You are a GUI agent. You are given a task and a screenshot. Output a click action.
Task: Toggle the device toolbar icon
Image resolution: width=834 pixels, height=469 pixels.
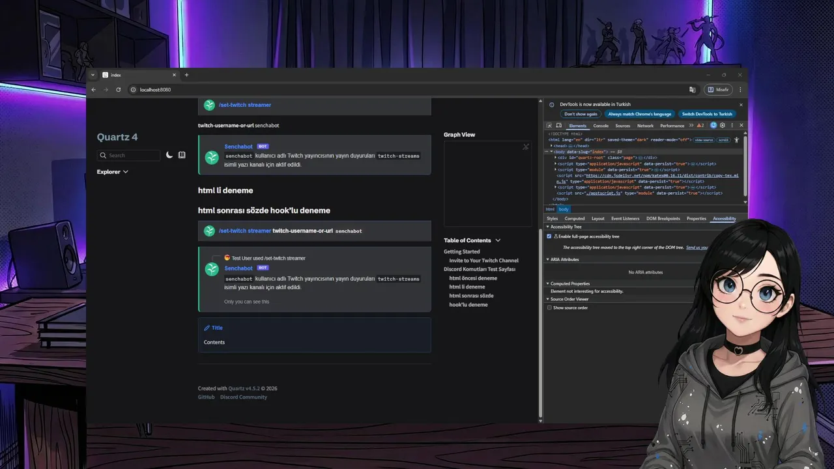click(x=559, y=126)
